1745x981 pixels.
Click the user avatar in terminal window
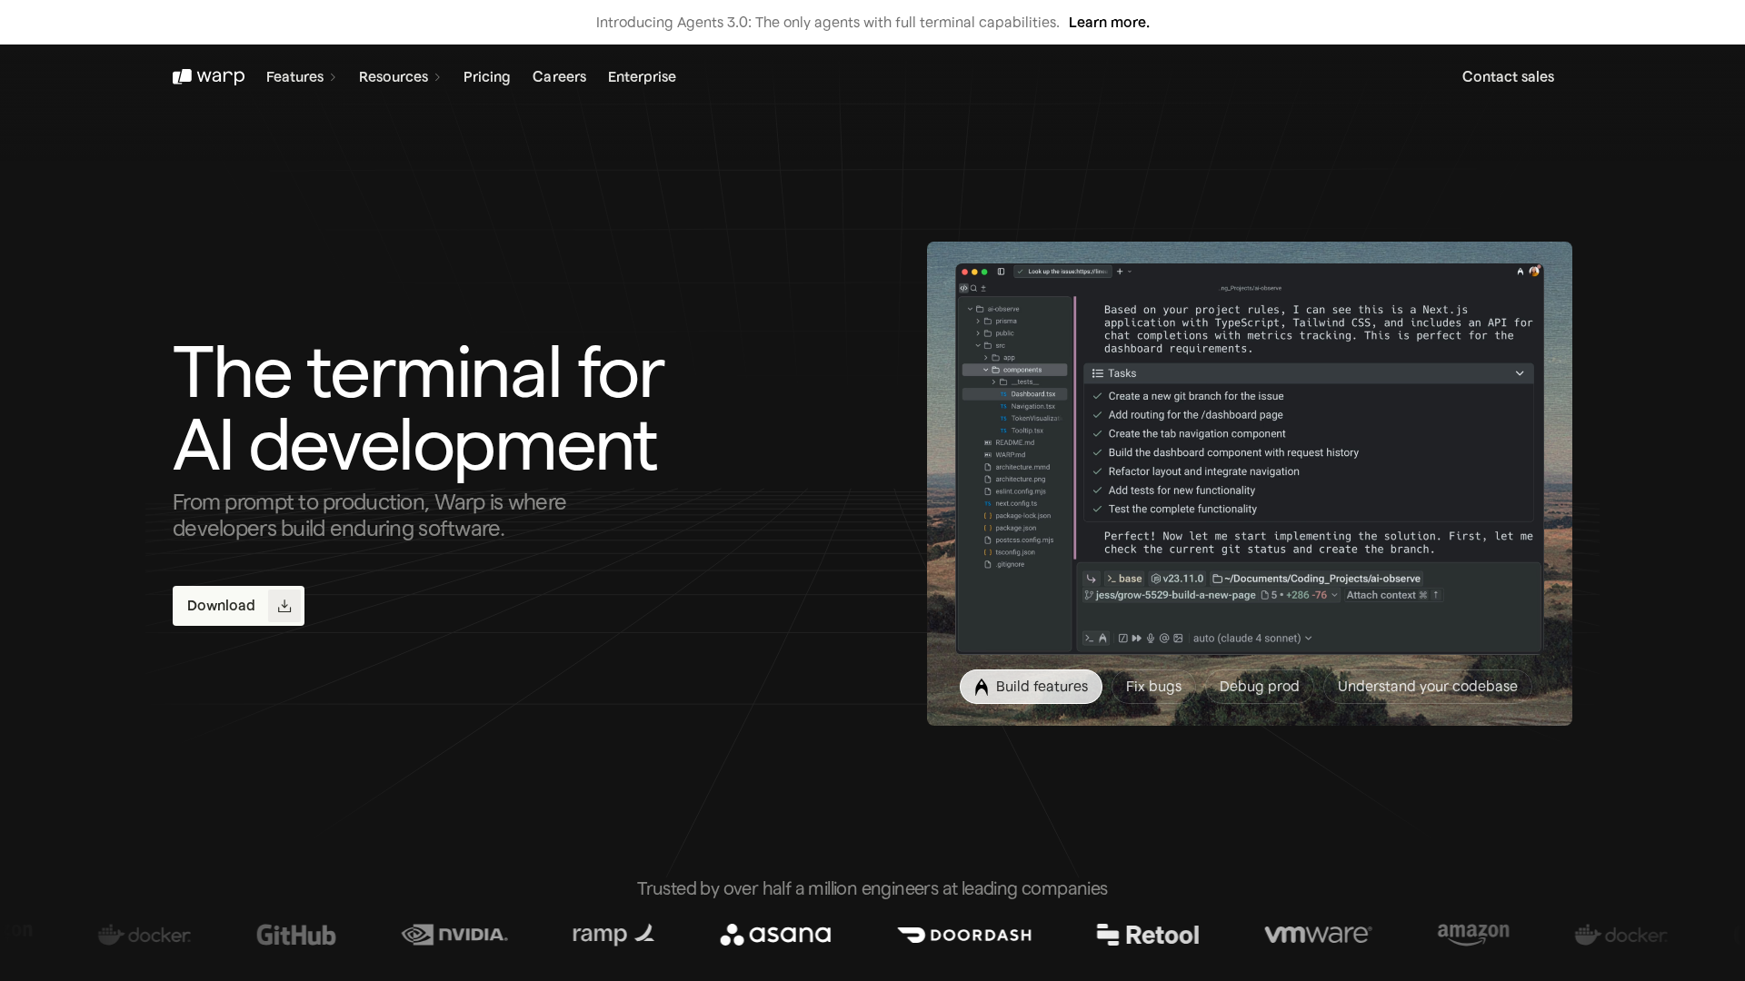click(1534, 271)
